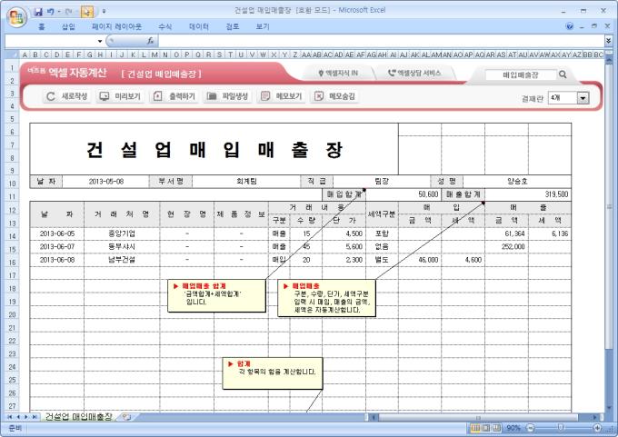This screenshot has height=437, width=618.
Task: Select the 동부상사 customer cell
Action: 122,247
